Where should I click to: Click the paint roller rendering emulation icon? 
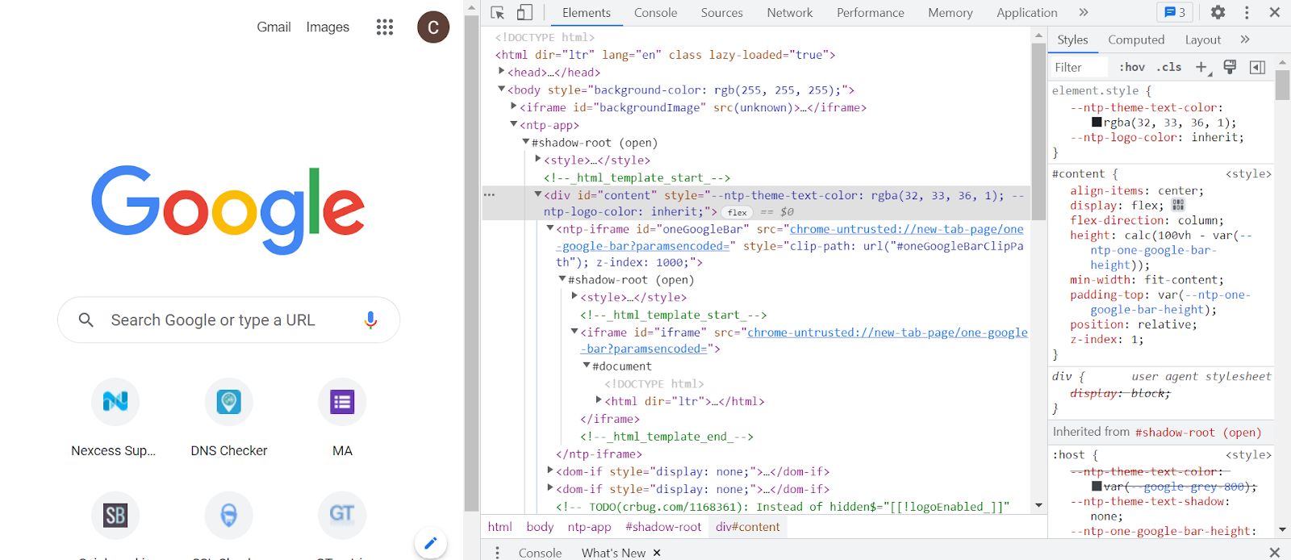coord(1230,67)
